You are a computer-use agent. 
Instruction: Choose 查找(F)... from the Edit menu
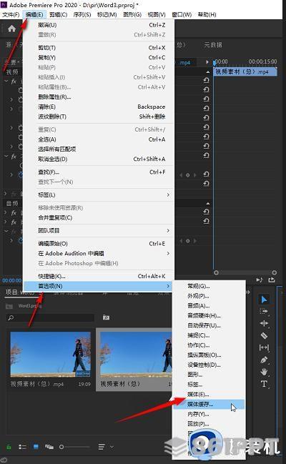[x=99, y=172]
